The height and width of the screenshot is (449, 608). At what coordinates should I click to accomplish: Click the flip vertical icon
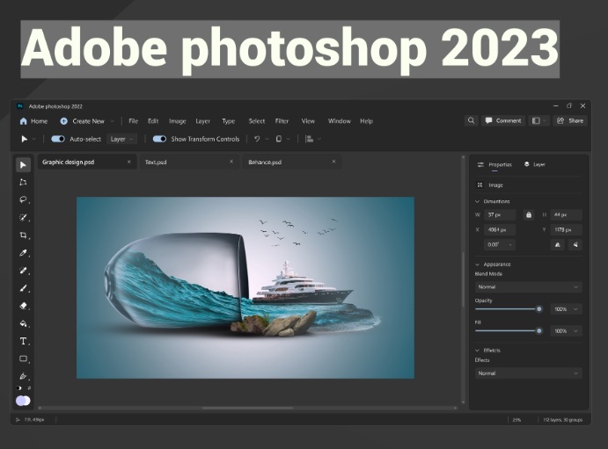click(575, 244)
